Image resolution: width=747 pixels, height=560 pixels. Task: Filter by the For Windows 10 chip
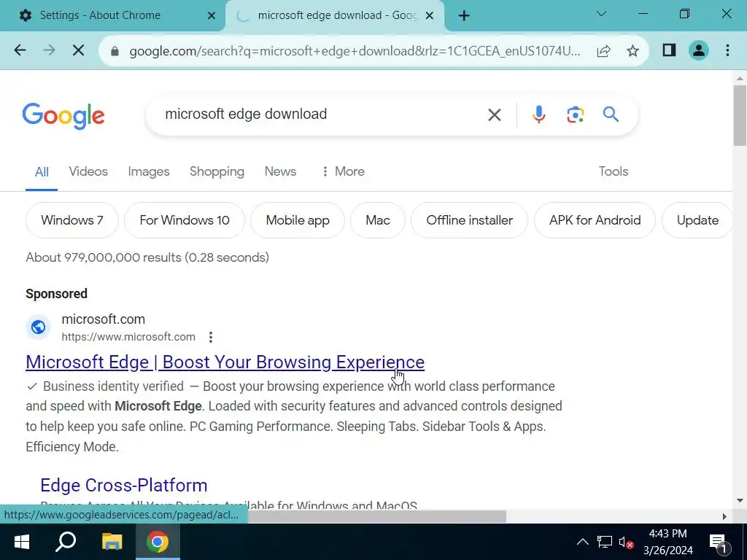(x=185, y=220)
